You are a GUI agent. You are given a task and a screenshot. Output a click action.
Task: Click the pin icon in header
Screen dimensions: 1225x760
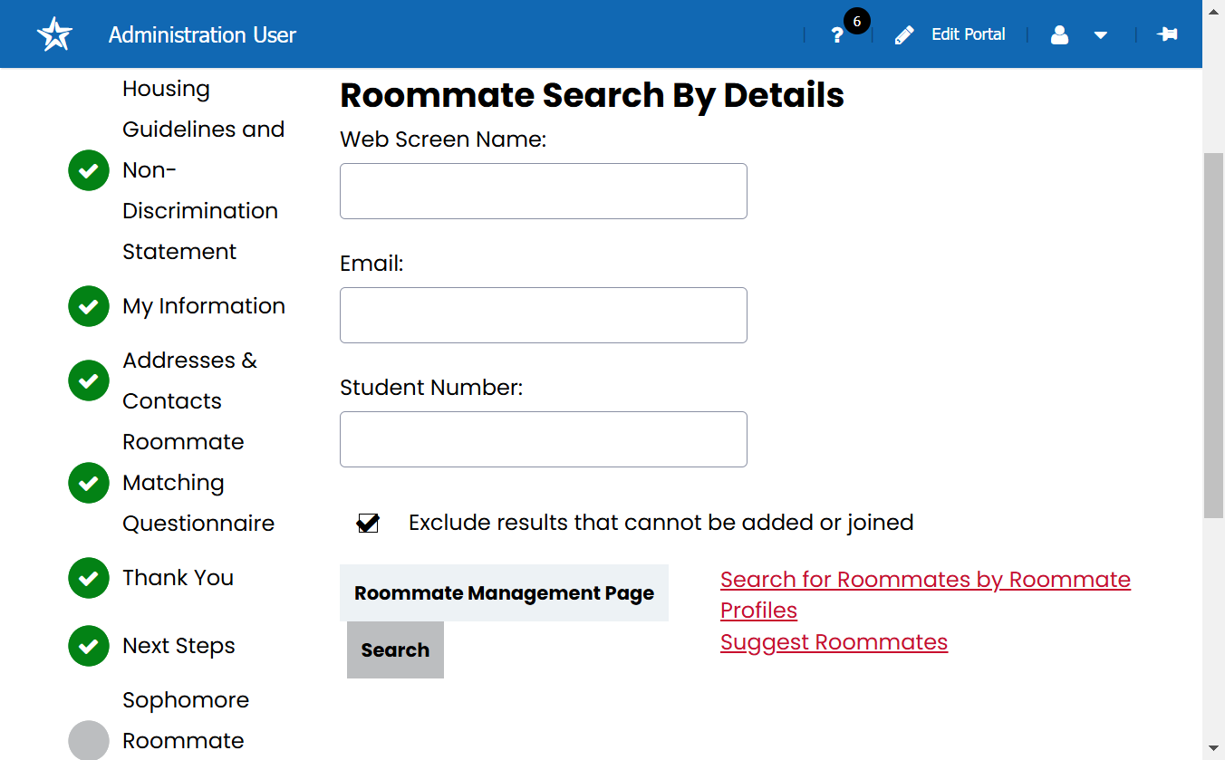(1167, 34)
